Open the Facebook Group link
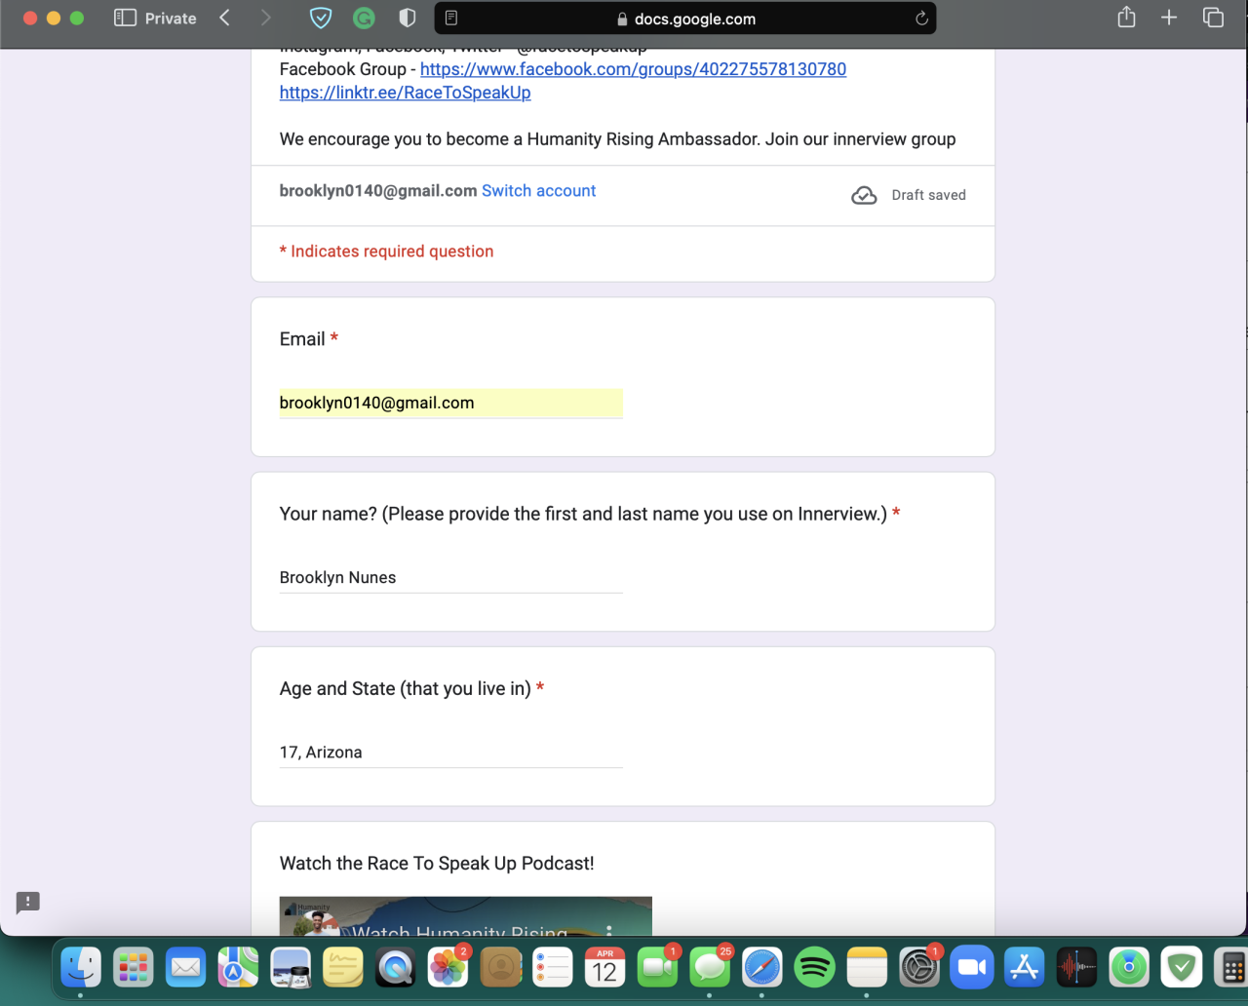The image size is (1248, 1006). click(633, 69)
